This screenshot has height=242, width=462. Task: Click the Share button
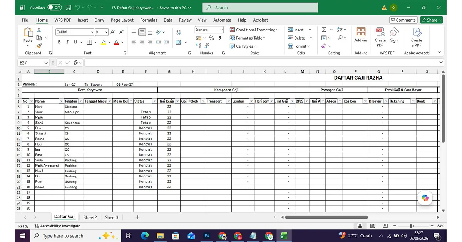[431, 20]
